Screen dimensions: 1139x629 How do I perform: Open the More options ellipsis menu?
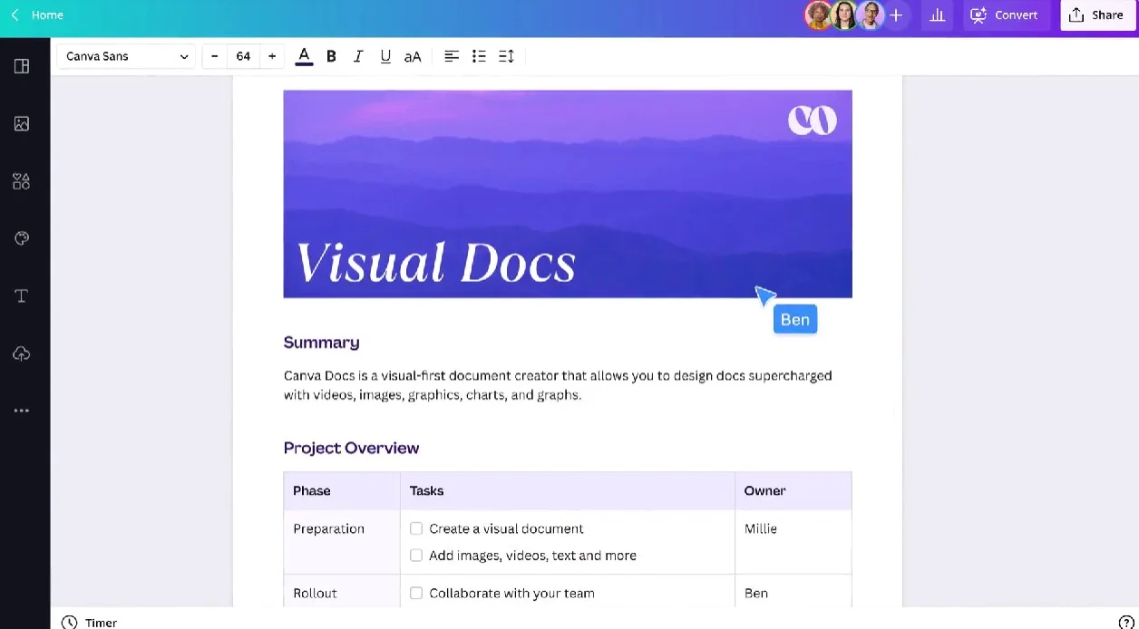(22, 410)
